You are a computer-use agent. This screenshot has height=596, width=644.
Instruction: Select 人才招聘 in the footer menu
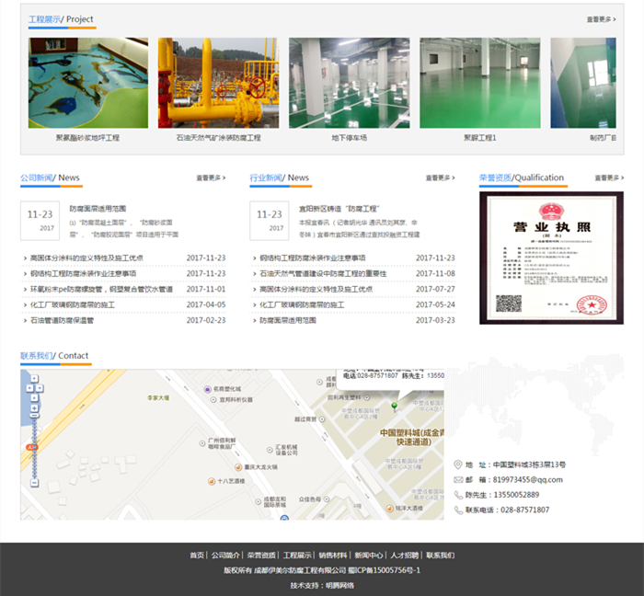pos(404,556)
